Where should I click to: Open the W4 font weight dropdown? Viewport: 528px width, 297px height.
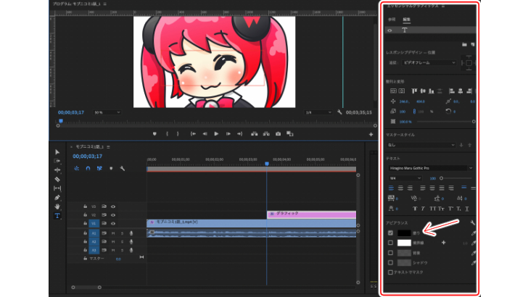405,178
